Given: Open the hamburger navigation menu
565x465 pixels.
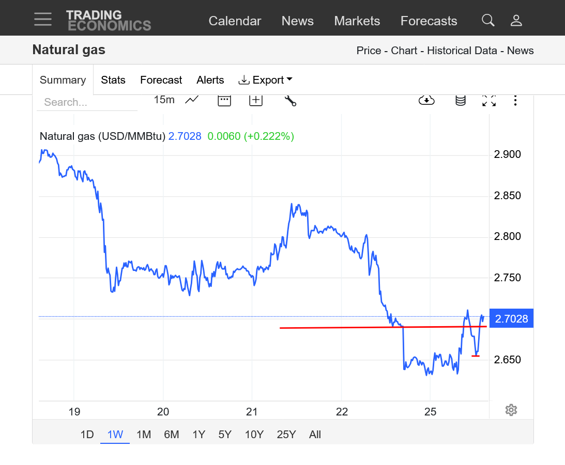Looking at the screenshot, I should pyautogui.click(x=43, y=20).
